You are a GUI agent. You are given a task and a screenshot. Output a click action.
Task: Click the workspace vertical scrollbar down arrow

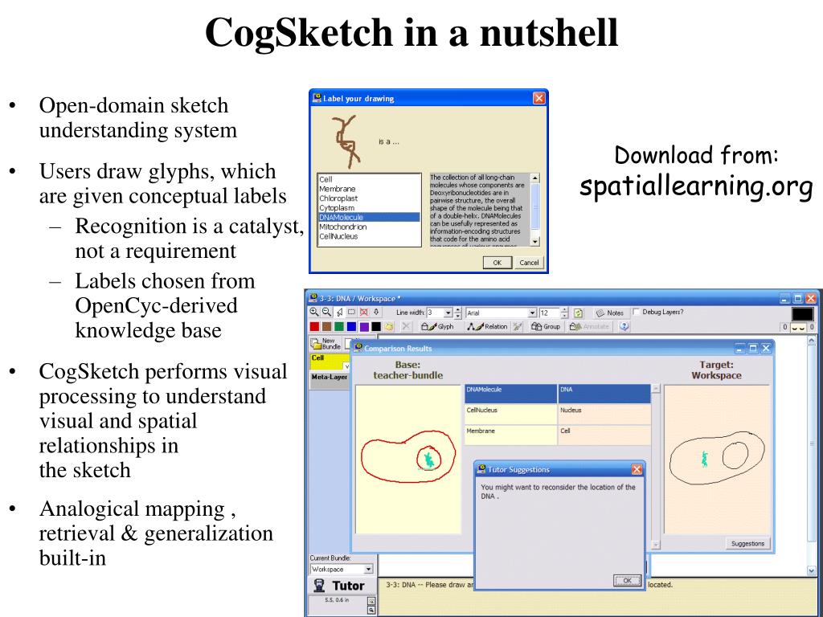(812, 570)
